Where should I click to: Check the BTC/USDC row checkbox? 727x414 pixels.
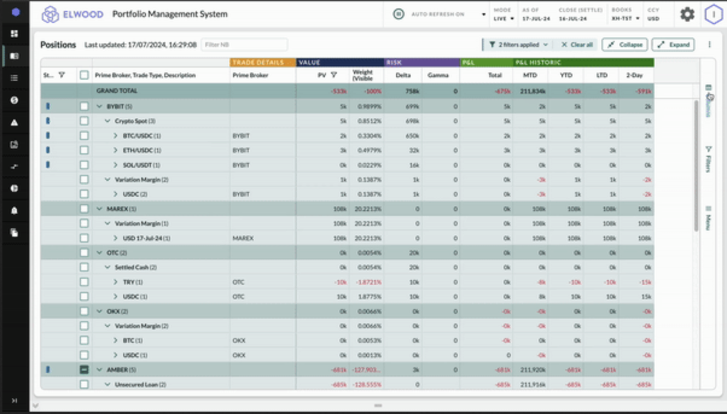84,136
